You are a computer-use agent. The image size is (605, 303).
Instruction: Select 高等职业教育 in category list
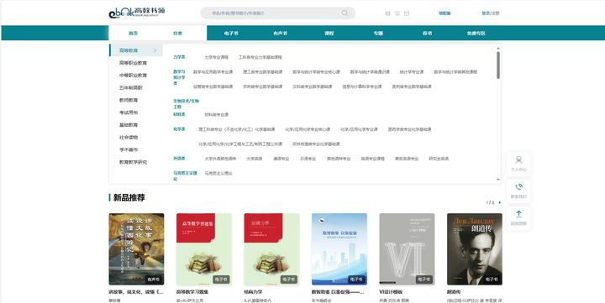[133, 63]
